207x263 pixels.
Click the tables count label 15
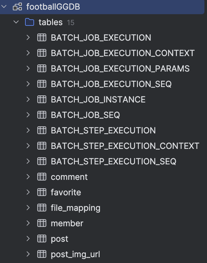coord(70,23)
